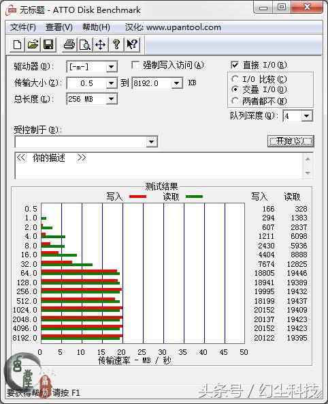Open the 查看(V) menu
Screen dimensions: 328x404
pyautogui.click(x=59, y=27)
